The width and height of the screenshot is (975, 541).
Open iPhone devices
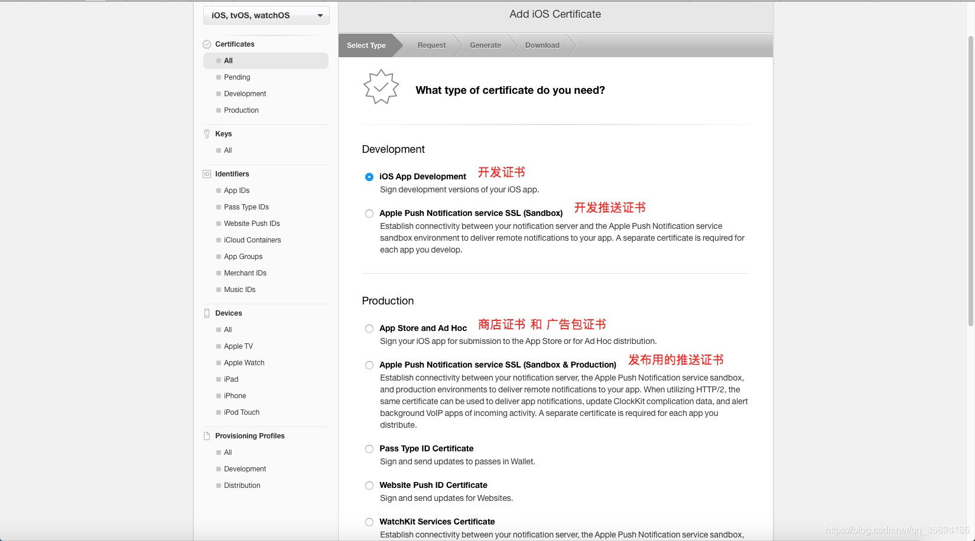235,396
